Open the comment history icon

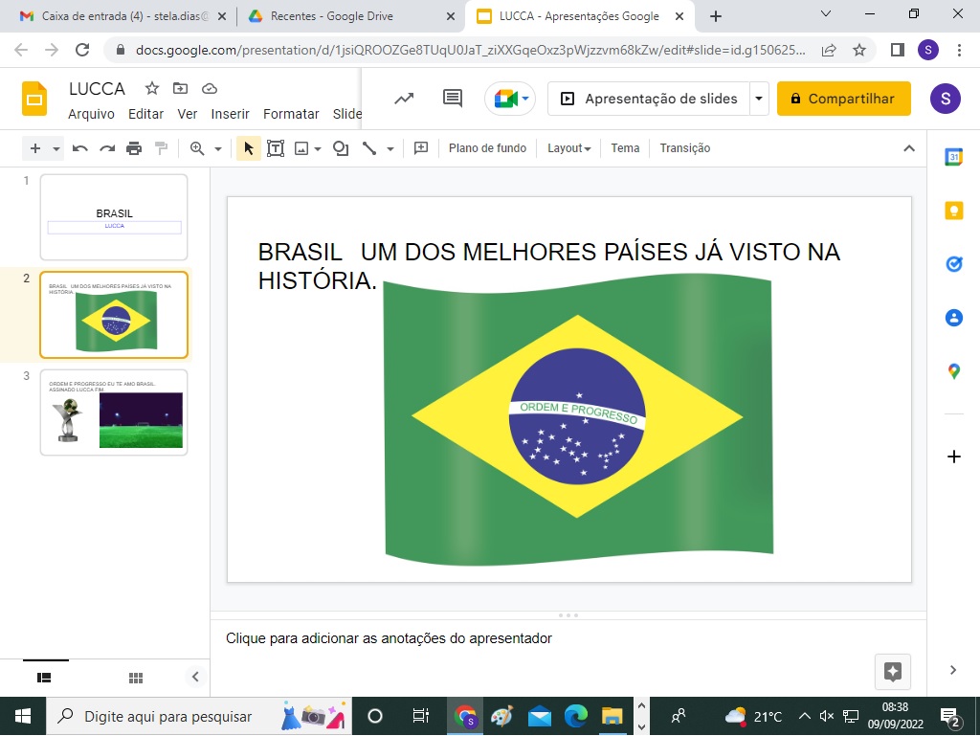click(x=453, y=98)
